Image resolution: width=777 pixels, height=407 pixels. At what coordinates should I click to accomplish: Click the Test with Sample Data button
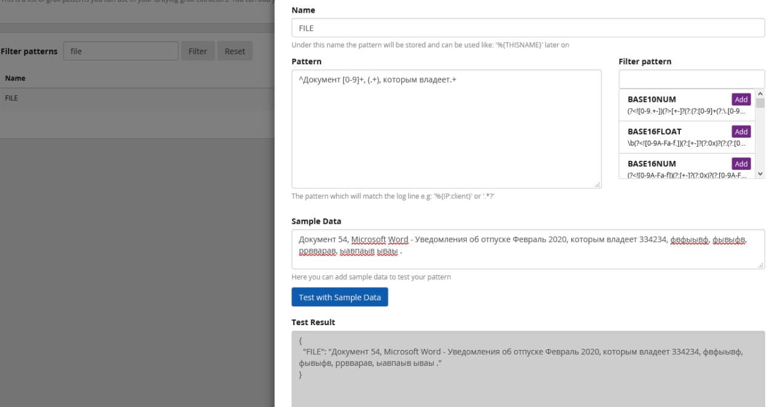coord(339,297)
